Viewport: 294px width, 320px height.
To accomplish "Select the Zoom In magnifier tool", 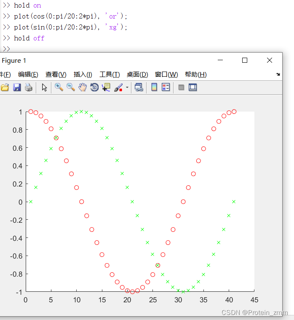I will [x=59, y=87].
